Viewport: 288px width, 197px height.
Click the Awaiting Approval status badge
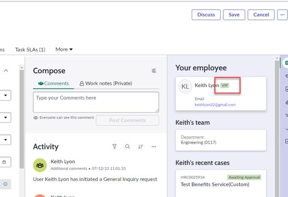[244, 177]
